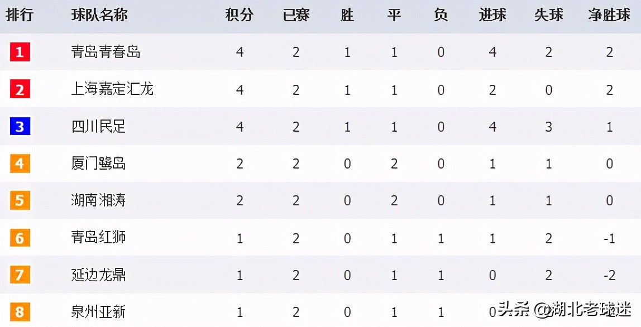The height and width of the screenshot is (327, 641).
Task: Select the 净胜球 column header
Action: (x=609, y=15)
